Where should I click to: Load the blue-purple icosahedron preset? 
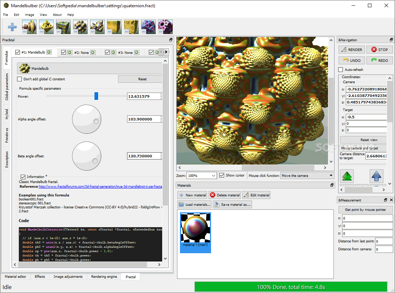[x=148, y=27]
